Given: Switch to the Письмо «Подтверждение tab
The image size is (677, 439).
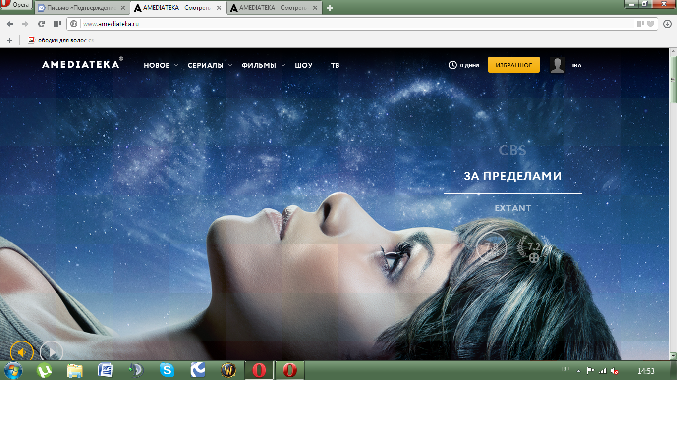Looking at the screenshot, I should 82,8.
